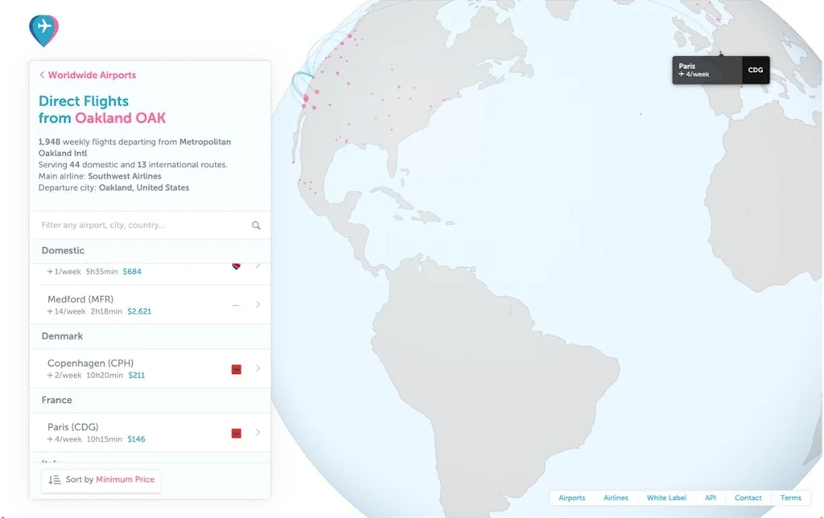The height and width of the screenshot is (518, 824).
Task: Click the CDG code badge in the tooltip
Action: point(755,70)
